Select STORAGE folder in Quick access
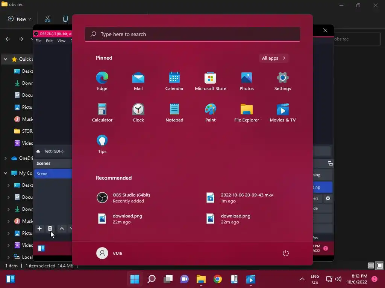Viewport: 385px width, 288px height. point(23,131)
